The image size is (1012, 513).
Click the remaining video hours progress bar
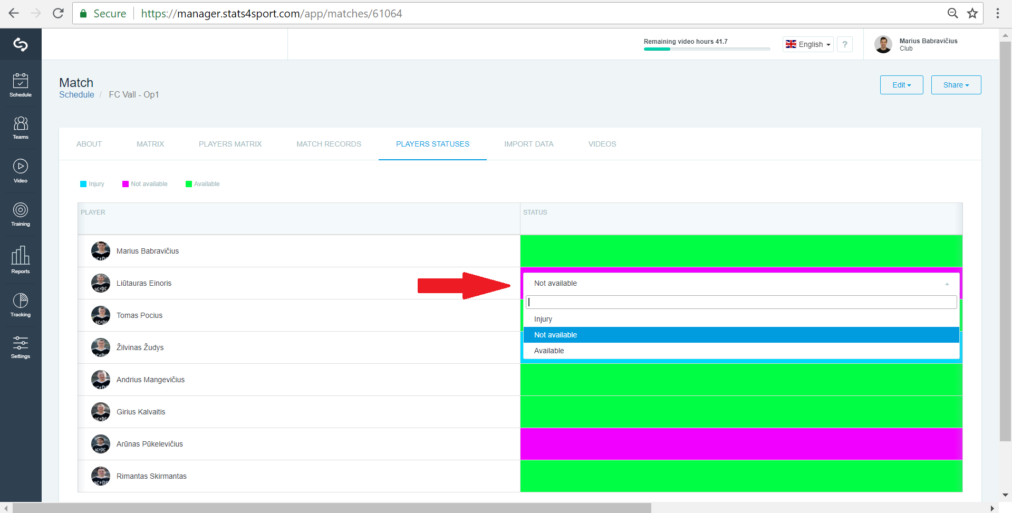pos(707,49)
